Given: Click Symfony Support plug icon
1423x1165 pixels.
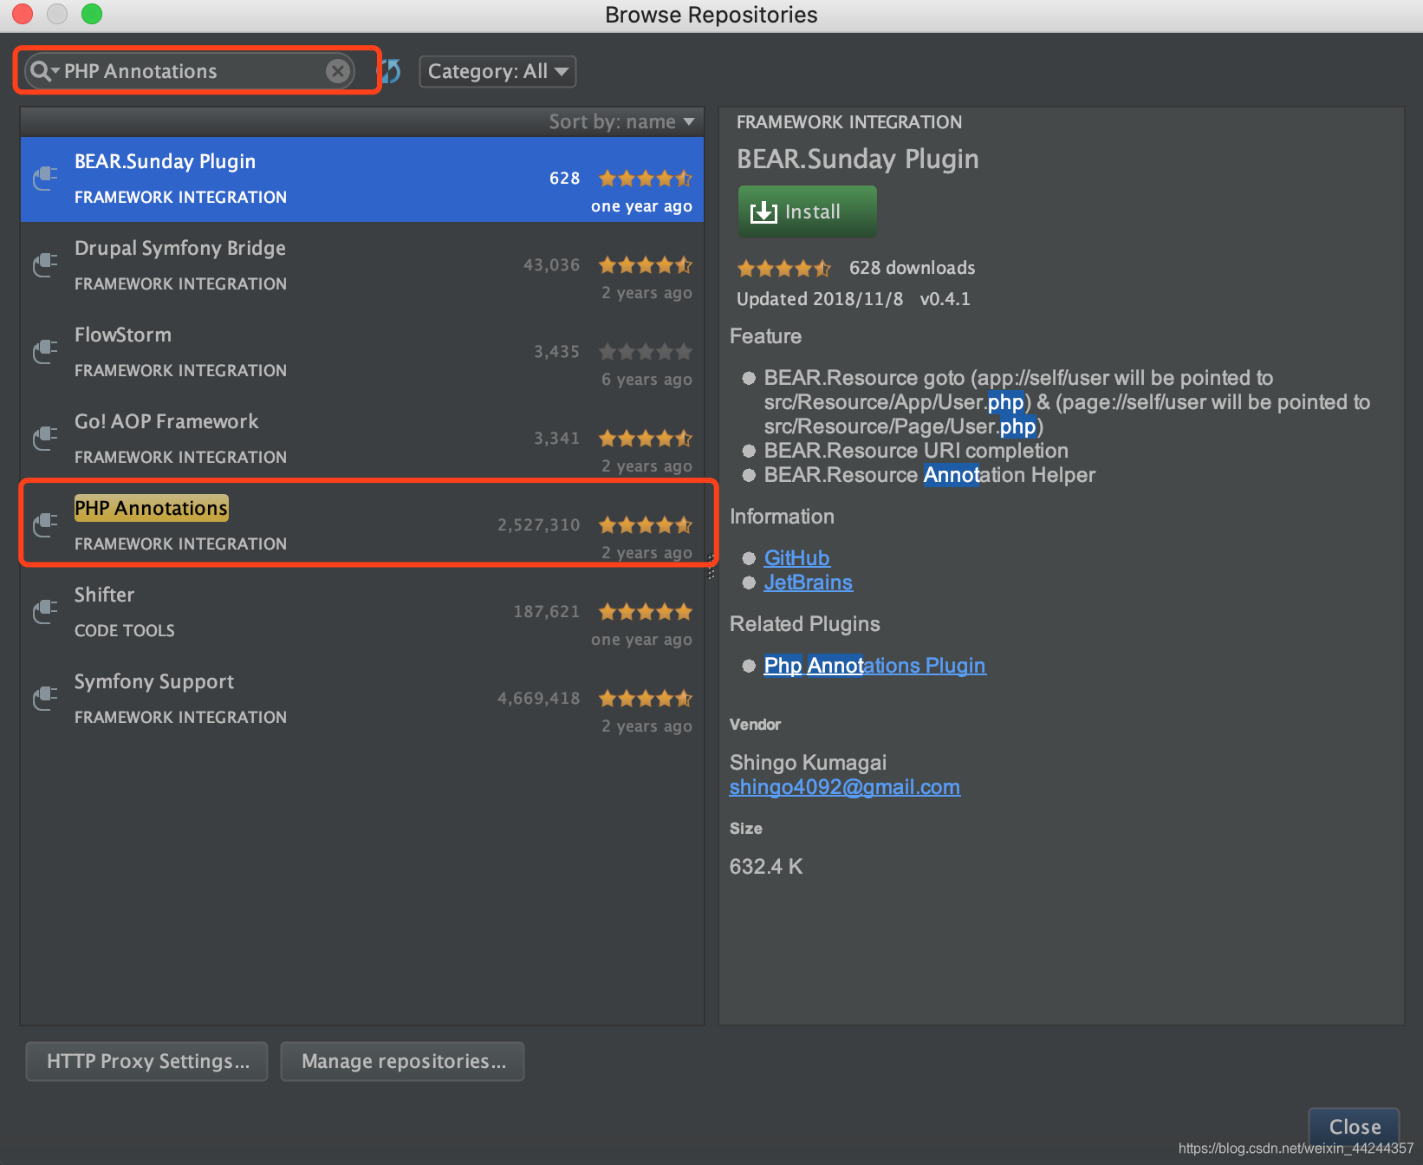Looking at the screenshot, I should click(x=45, y=698).
